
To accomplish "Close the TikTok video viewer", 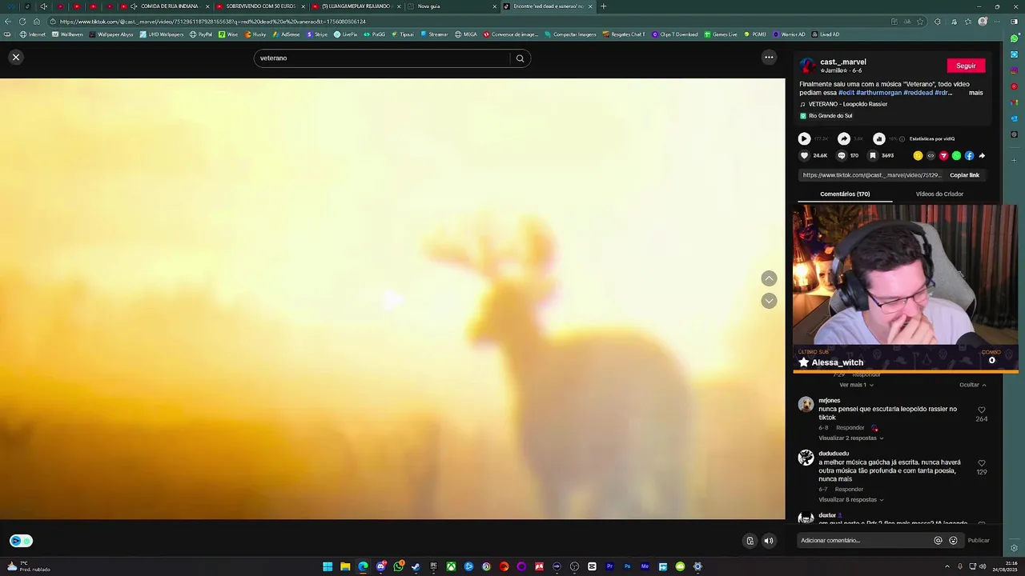I will coord(16,57).
